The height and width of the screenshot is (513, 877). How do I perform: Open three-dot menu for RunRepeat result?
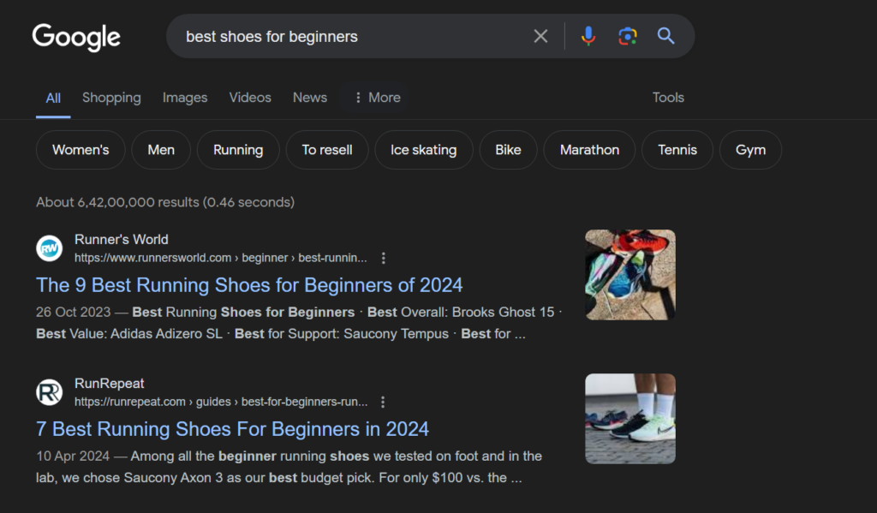pos(383,402)
